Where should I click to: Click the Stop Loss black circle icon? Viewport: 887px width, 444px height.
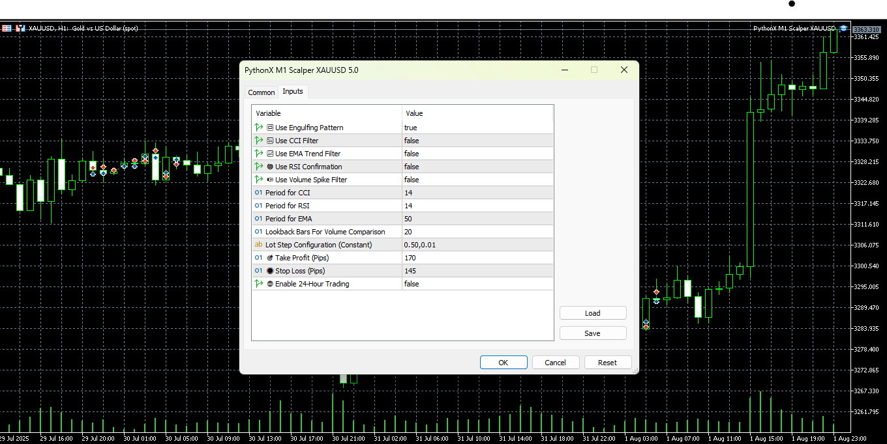pyautogui.click(x=270, y=271)
